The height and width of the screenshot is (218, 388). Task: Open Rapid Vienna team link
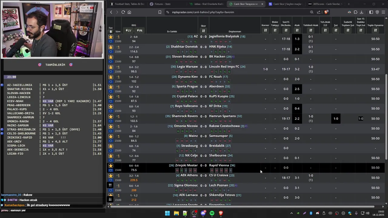pyautogui.click(x=219, y=165)
